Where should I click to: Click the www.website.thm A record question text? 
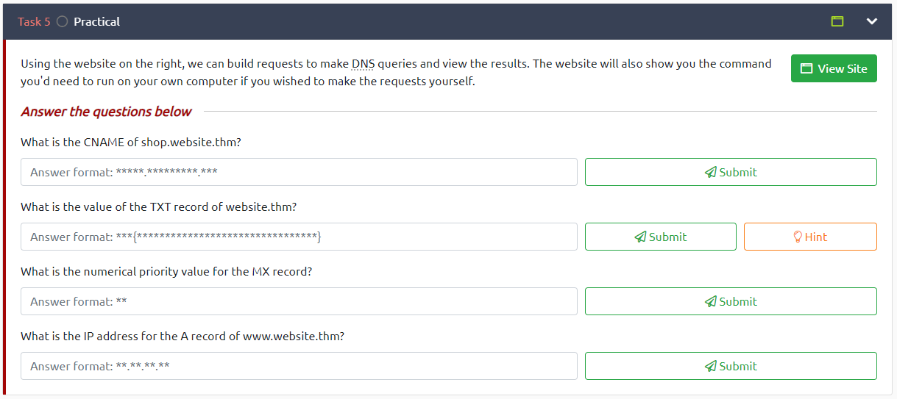click(182, 337)
